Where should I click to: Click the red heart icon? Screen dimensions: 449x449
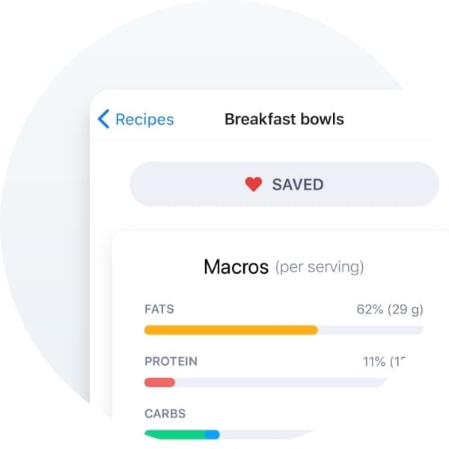pyautogui.click(x=254, y=184)
